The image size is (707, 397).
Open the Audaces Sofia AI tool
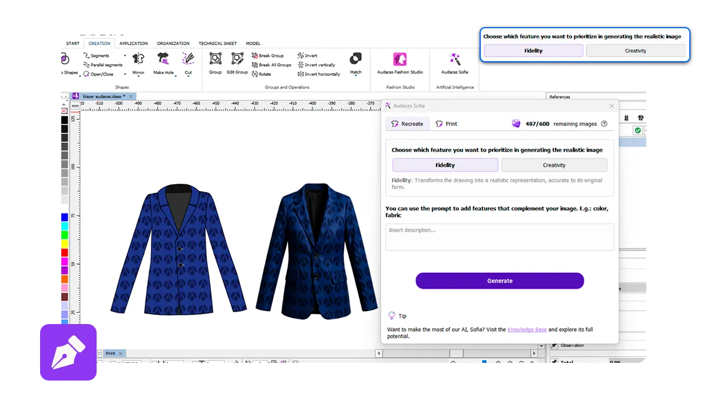[x=455, y=64]
